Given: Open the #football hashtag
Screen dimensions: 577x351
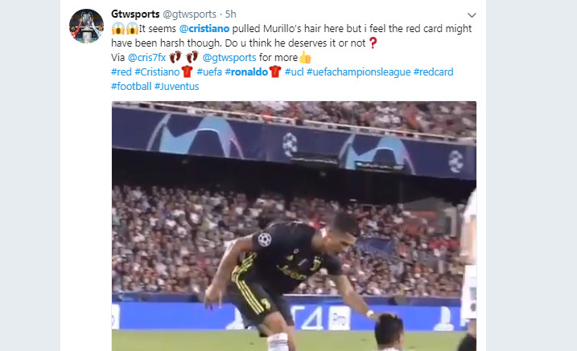Looking at the screenshot, I should coord(131,86).
